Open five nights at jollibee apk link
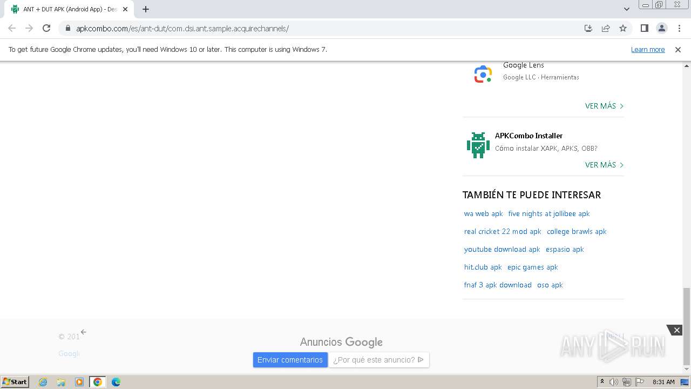This screenshot has height=389, width=691. (549, 213)
